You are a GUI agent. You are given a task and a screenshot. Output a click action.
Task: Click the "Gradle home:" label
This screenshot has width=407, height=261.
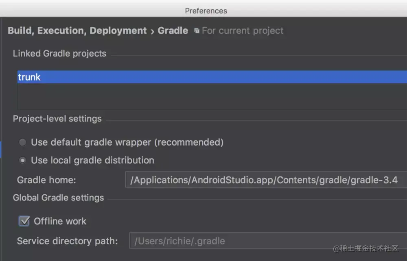tap(46, 180)
